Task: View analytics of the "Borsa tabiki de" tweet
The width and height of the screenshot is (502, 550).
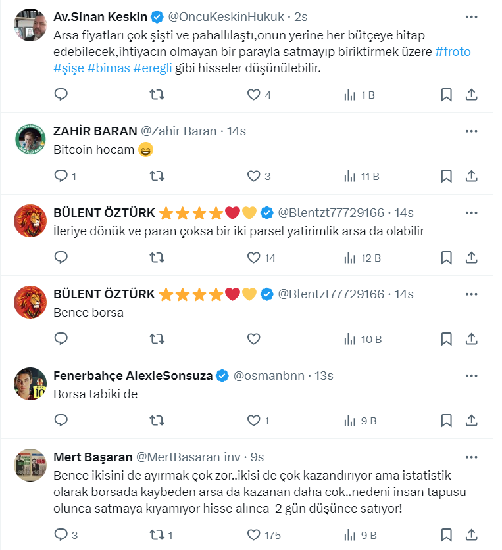Action: click(x=350, y=421)
